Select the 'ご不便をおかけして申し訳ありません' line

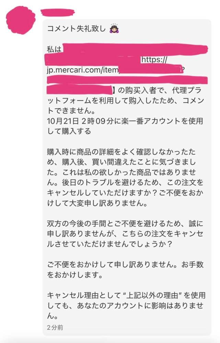[x=125, y=264]
